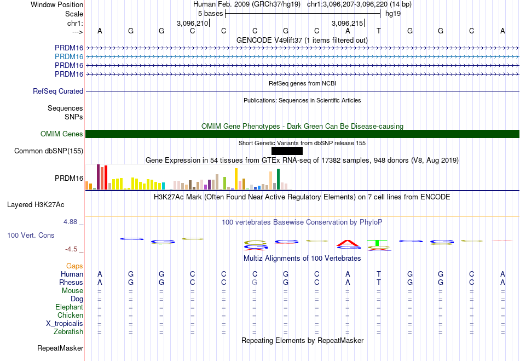Click the GENCODE V49lift37 track title
Screen dimensions: 520x361
[302, 41]
